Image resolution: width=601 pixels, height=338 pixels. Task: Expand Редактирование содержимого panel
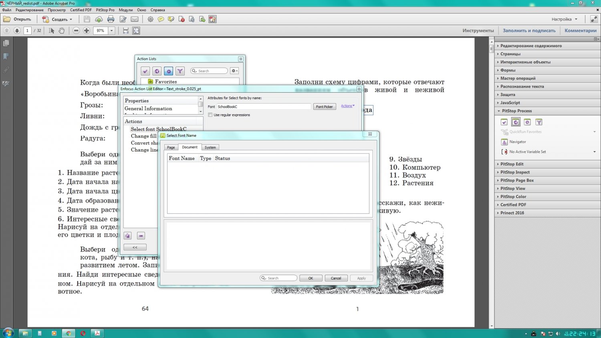point(547,46)
